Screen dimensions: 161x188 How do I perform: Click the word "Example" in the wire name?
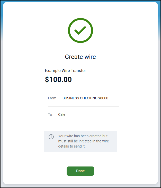(53, 70)
